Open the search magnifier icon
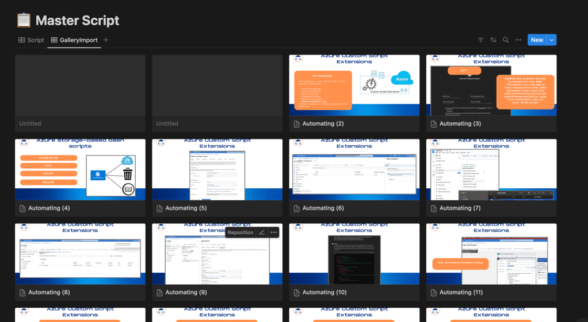The image size is (588, 322). pos(506,40)
